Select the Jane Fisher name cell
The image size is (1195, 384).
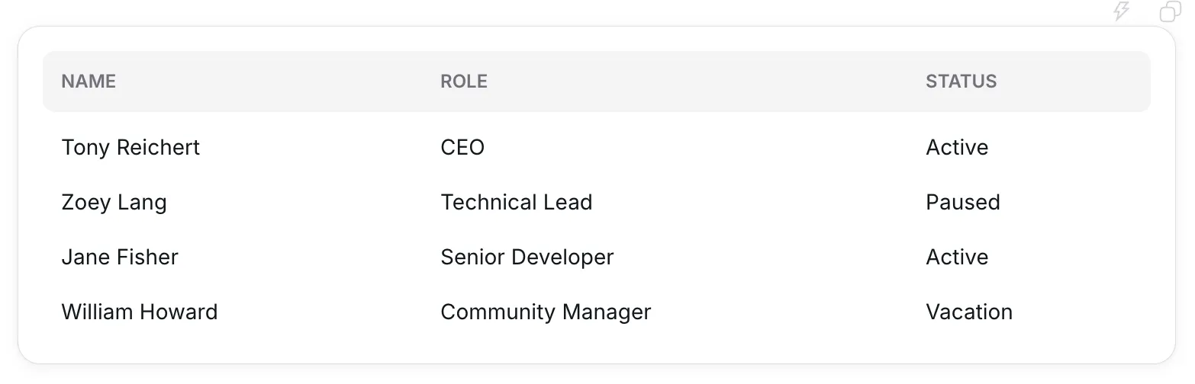coord(120,257)
